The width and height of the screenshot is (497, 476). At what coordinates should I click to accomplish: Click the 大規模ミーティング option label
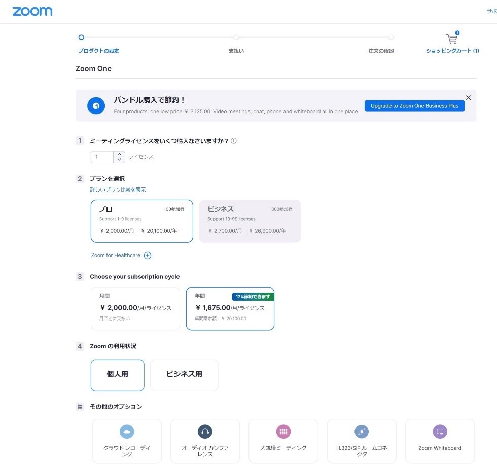[x=283, y=448]
